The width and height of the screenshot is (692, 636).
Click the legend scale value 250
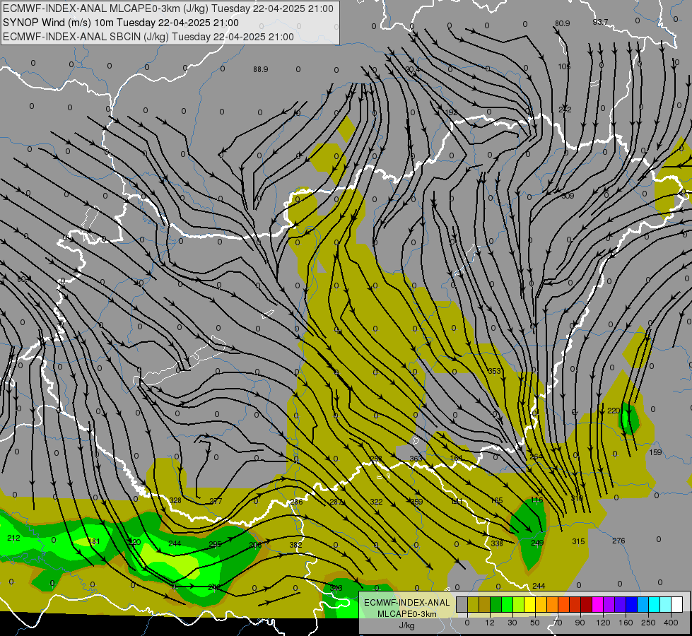(648, 623)
